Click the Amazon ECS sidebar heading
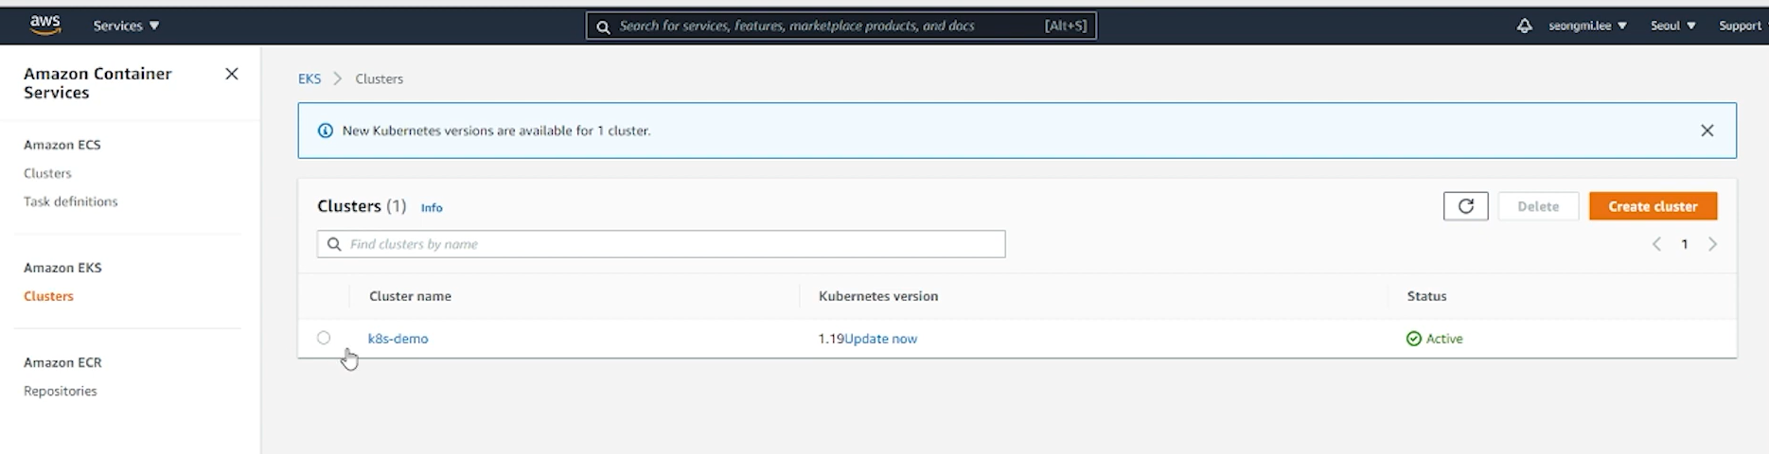Viewport: 1769px width, 454px height. coord(62,145)
